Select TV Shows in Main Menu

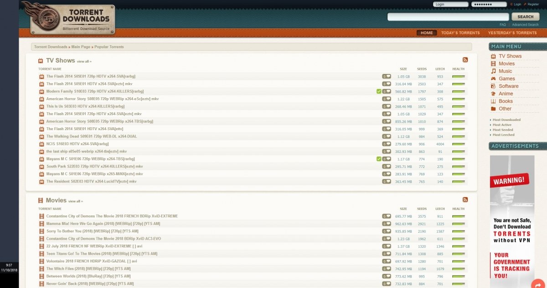(x=510, y=56)
